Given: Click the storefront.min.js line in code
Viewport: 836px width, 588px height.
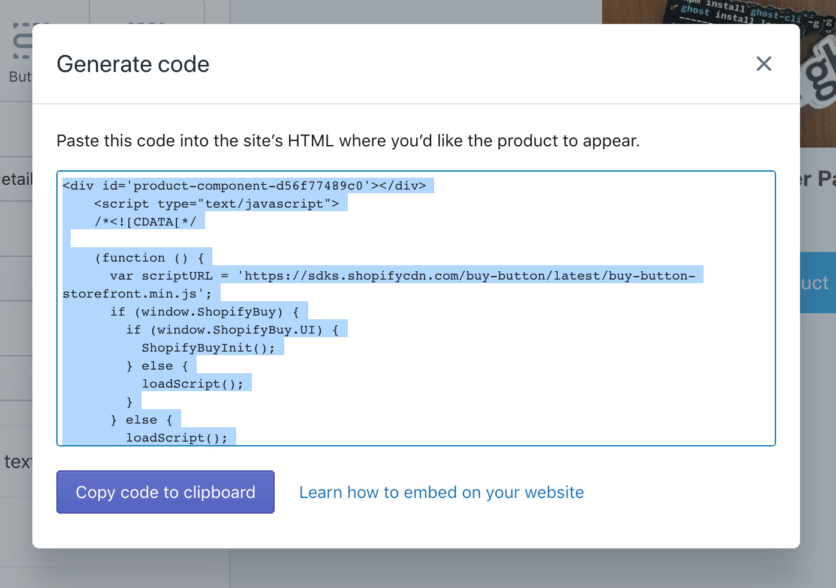Looking at the screenshot, I should (137, 294).
